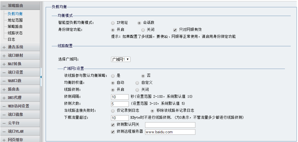This screenshot has height=142, width=298.
Task: Expand the 端口映射 sidebar section
Action: coord(20,56)
